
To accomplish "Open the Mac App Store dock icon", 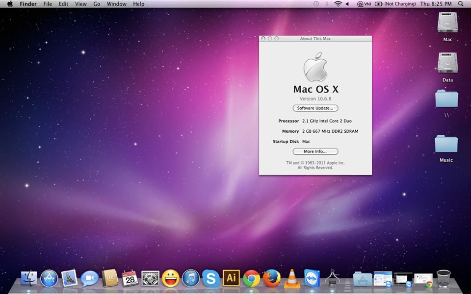I will click(x=49, y=278).
